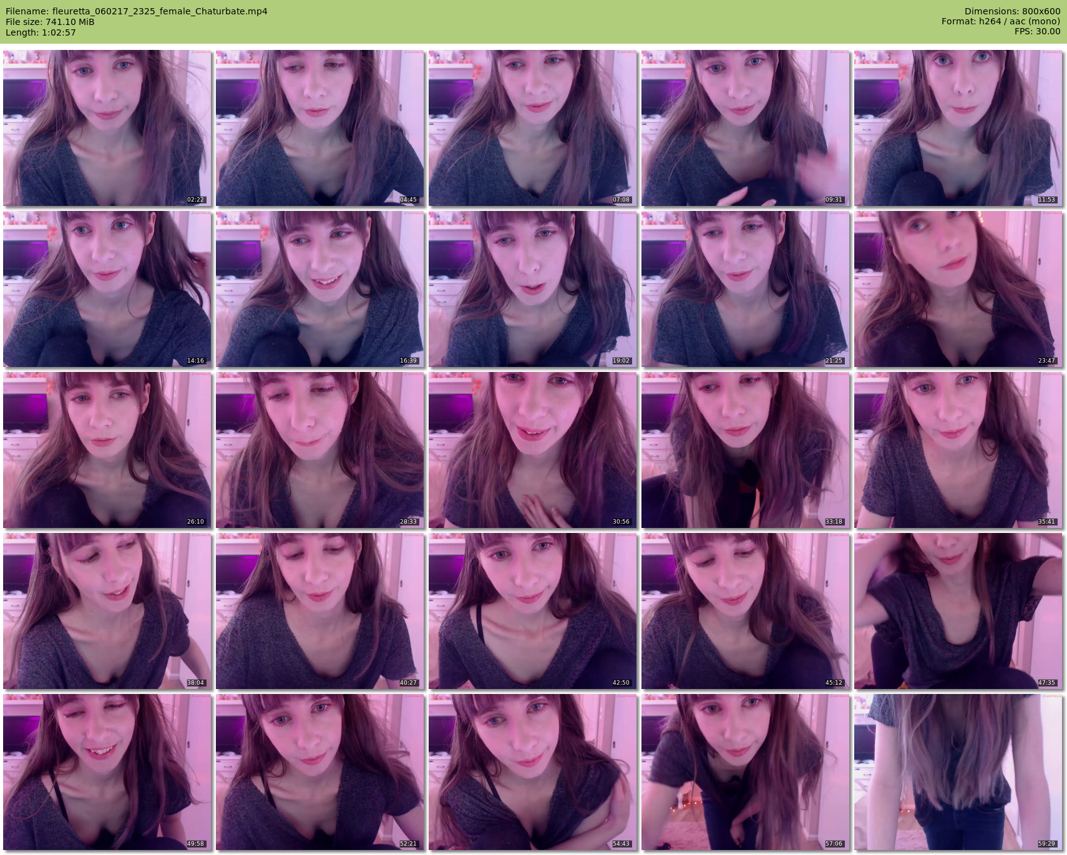
Task: Click the frame thumbnail marked 45:12
Action: [x=745, y=611]
